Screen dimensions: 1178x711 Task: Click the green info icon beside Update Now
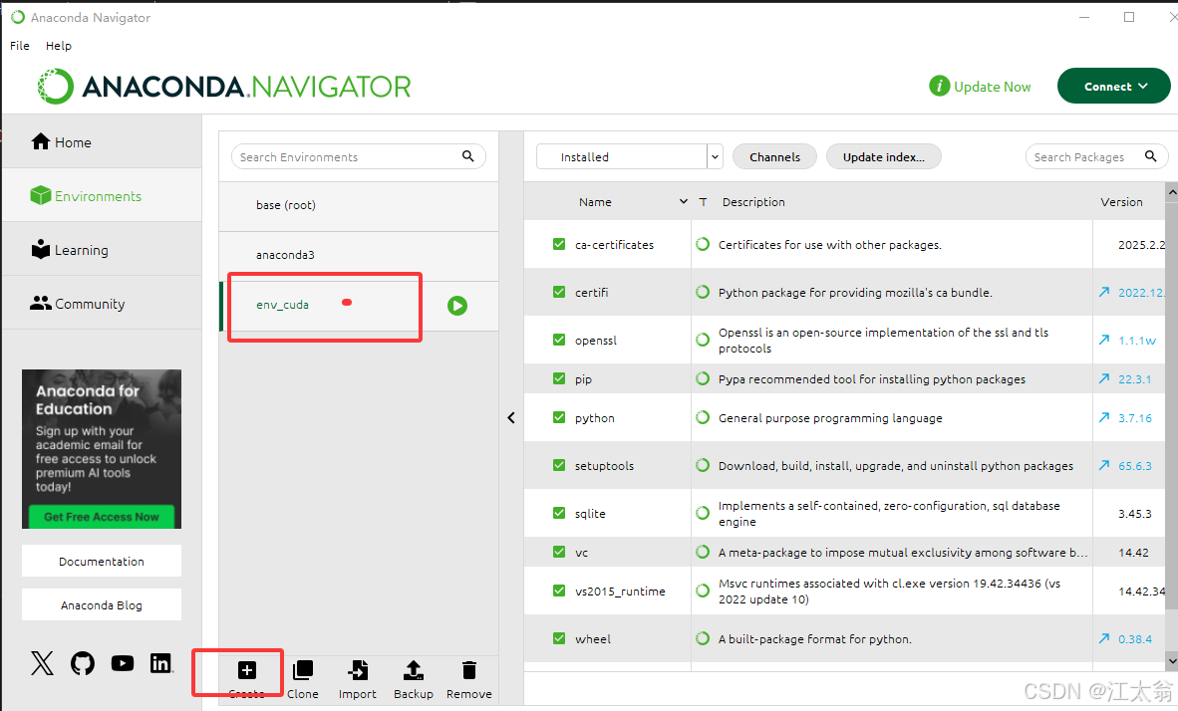[x=939, y=86]
